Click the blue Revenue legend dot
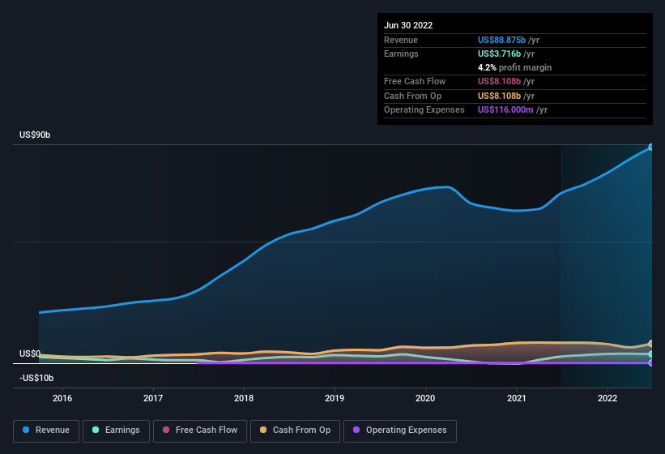The width and height of the screenshot is (665, 454). (x=26, y=430)
